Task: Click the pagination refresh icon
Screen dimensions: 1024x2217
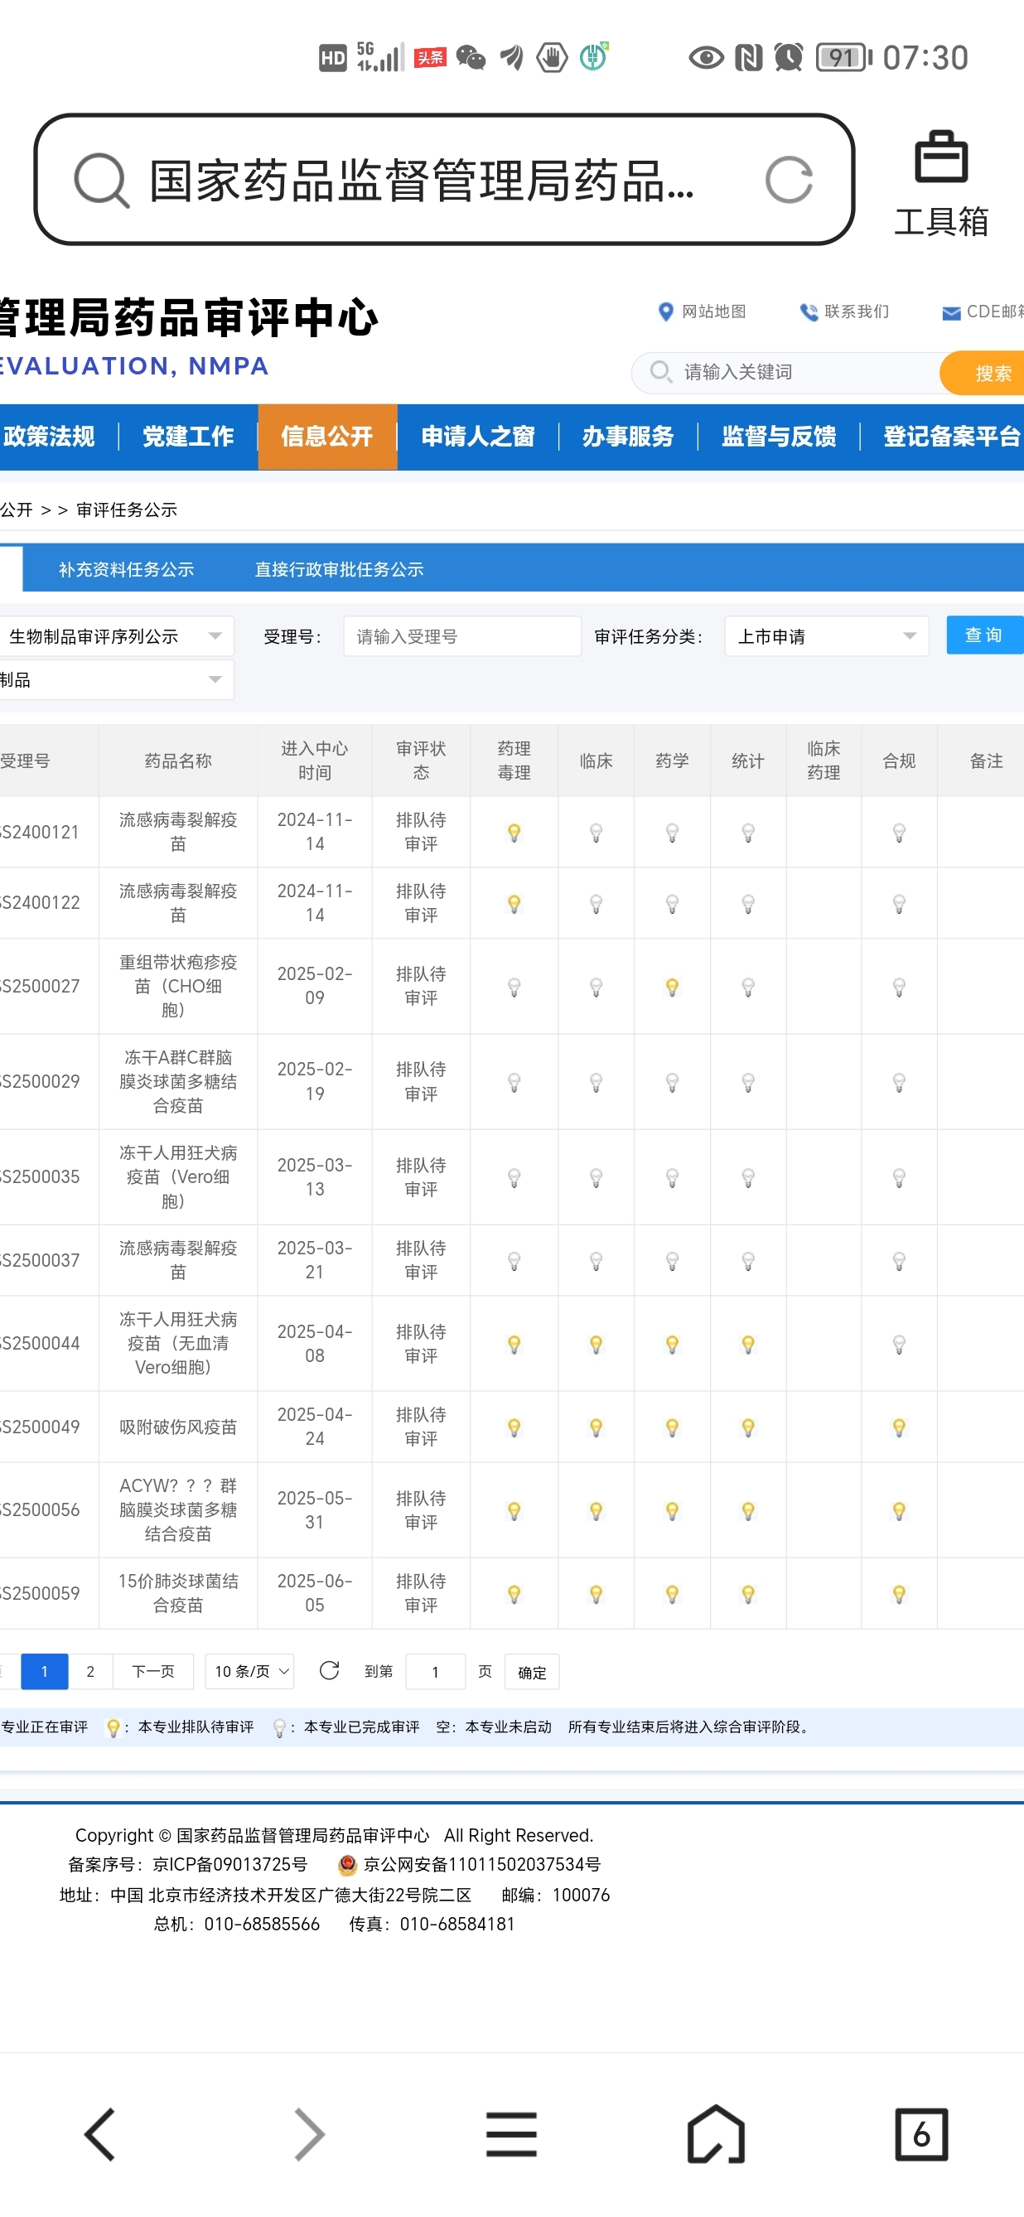Action: (329, 1670)
